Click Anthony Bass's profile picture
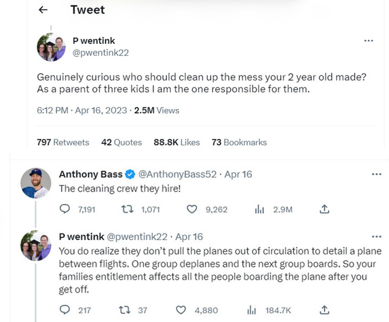The width and height of the screenshot is (389, 322). (x=36, y=183)
